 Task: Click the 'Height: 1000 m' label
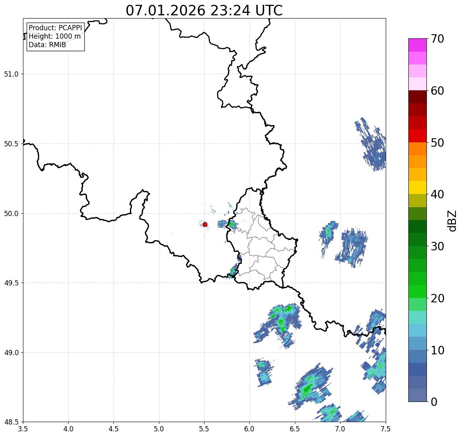click(54, 36)
